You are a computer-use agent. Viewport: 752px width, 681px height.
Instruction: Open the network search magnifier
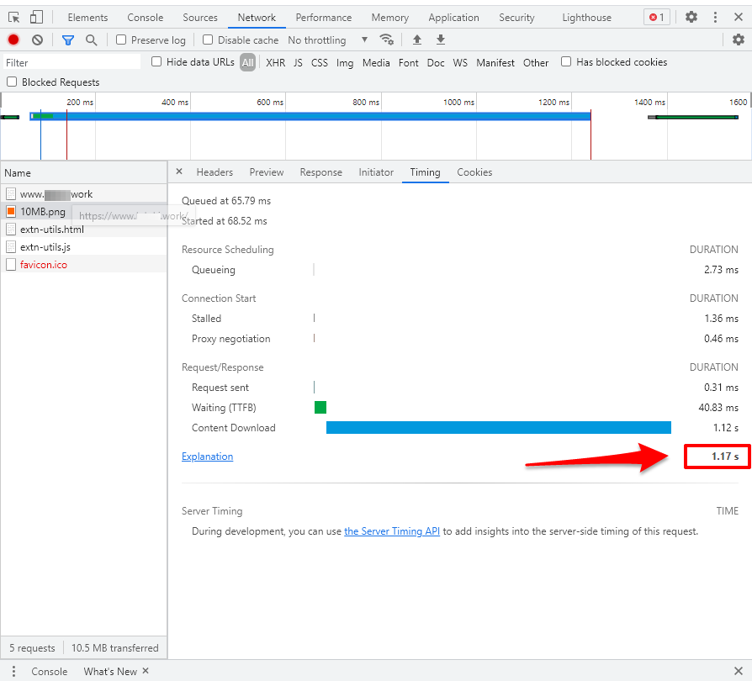pyautogui.click(x=91, y=40)
